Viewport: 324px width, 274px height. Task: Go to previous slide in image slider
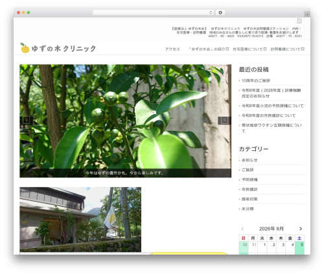(27, 120)
